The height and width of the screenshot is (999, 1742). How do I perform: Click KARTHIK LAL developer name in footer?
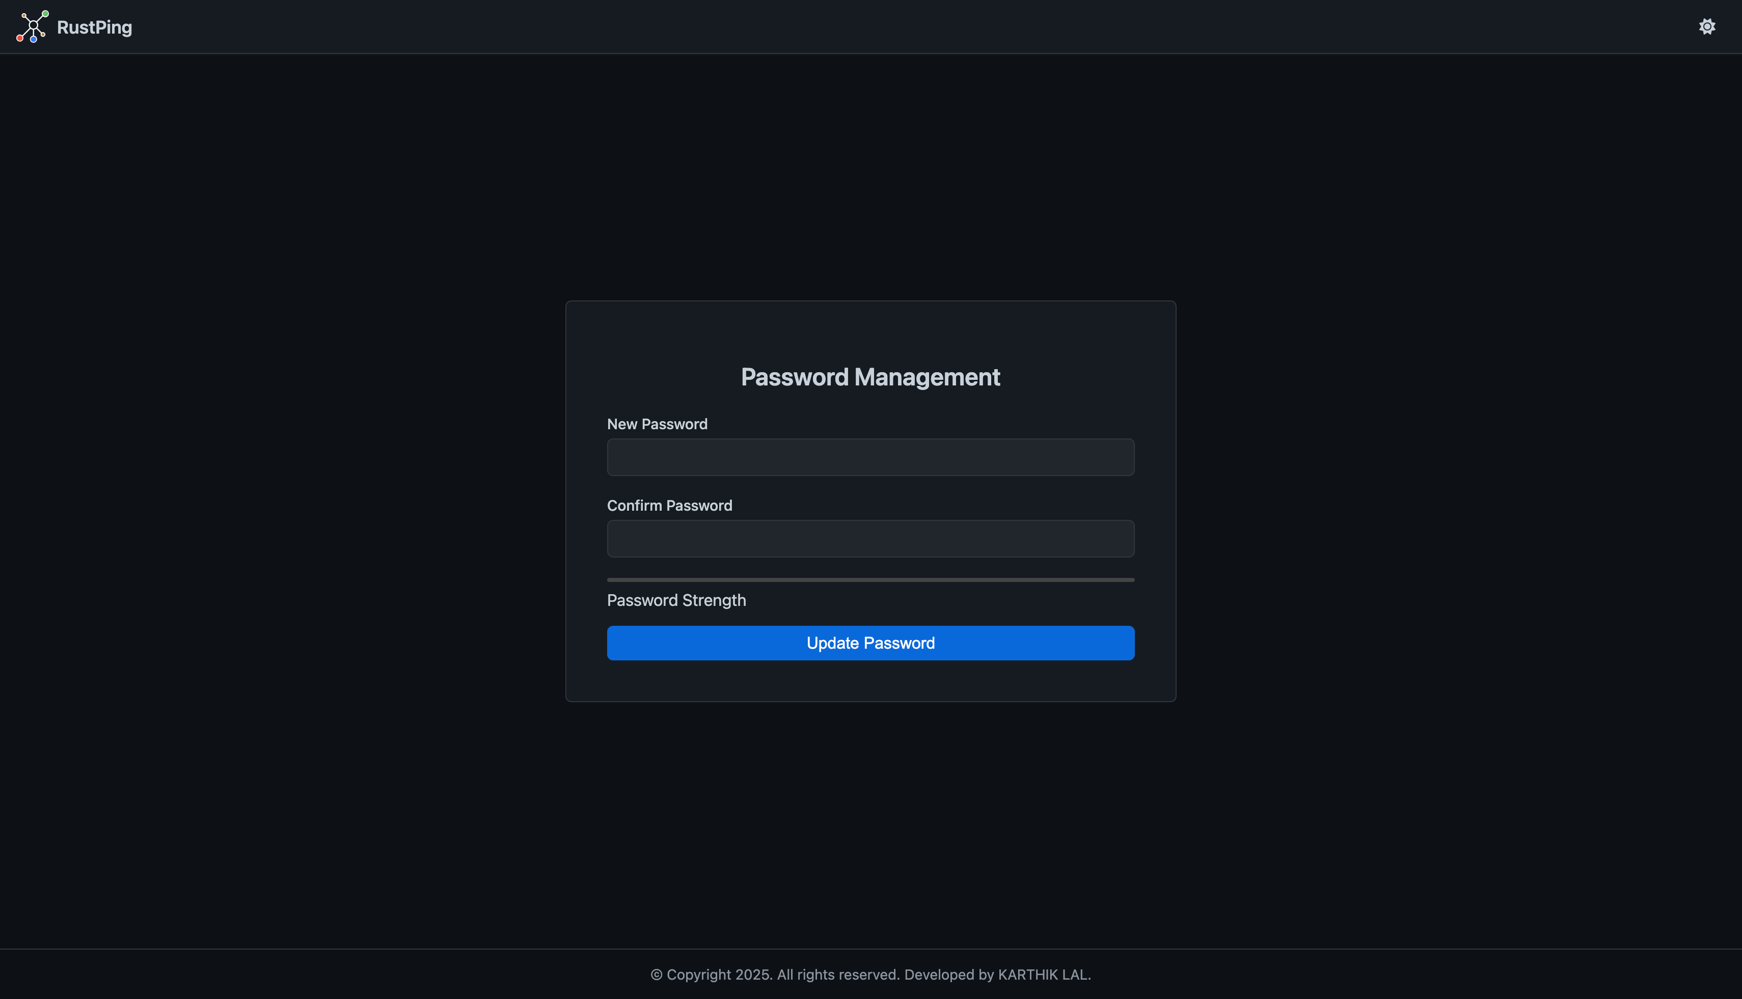coord(1043,974)
